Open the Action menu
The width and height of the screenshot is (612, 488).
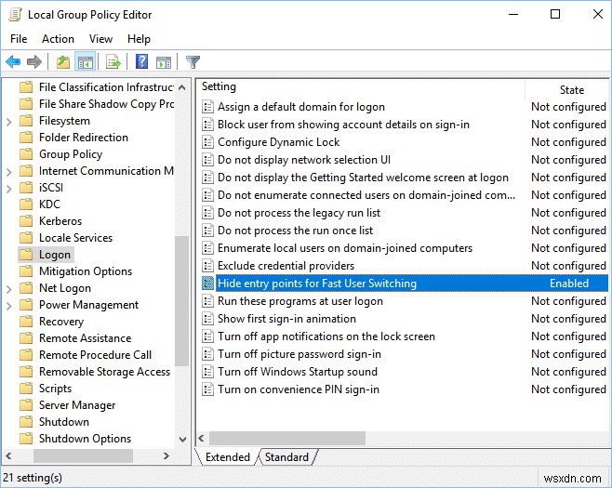tap(58, 39)
